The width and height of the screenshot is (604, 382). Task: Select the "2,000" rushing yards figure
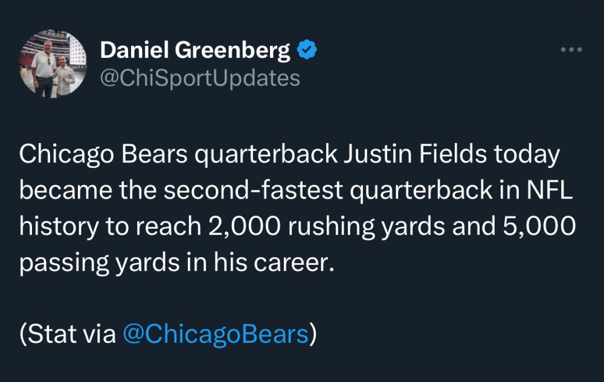[x=244, y=226]
